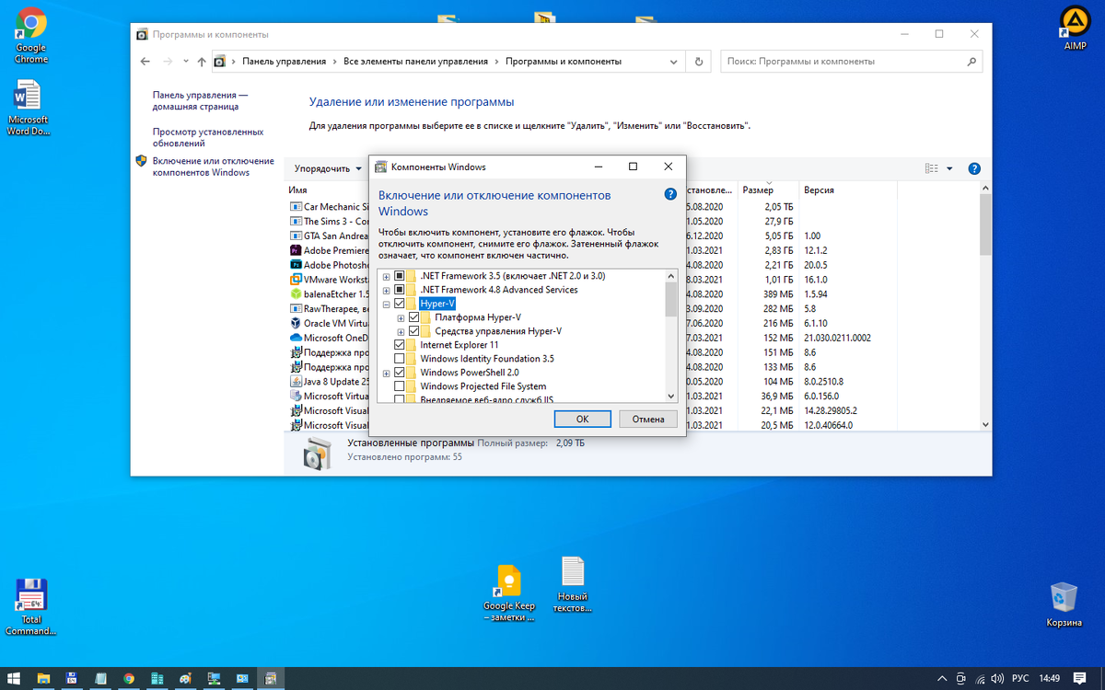Screen dimensions: 1105x690
Task: Click the help question mark in Компоненты Windows dialog
Action: point(669,194)
